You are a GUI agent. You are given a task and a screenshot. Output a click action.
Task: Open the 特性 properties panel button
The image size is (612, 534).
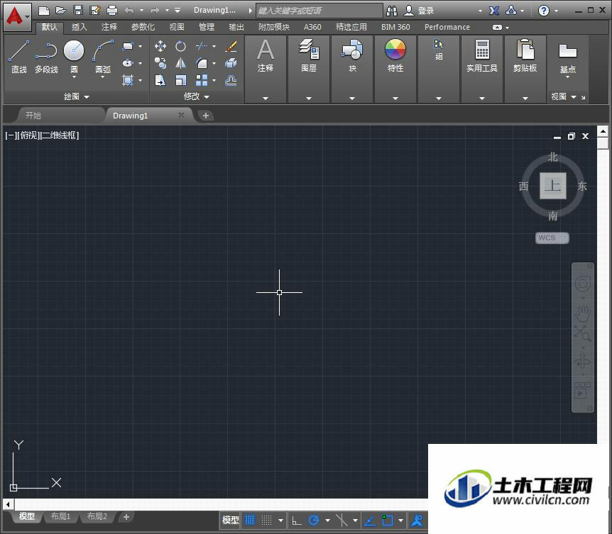tap(395, 57)
